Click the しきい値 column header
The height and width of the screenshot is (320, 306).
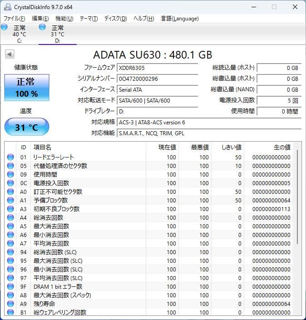(227, 147)
